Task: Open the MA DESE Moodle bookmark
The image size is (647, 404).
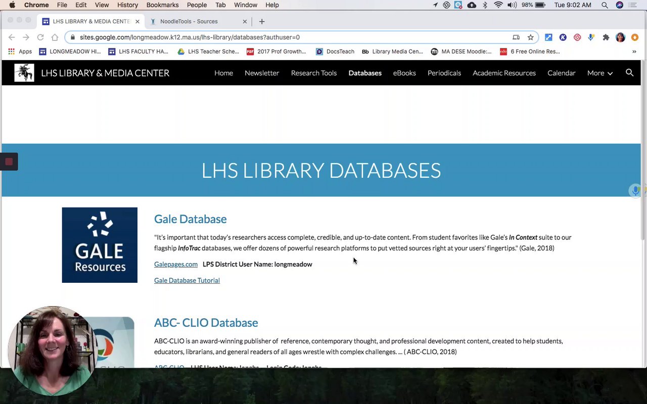Action: [x=461, y=52]
